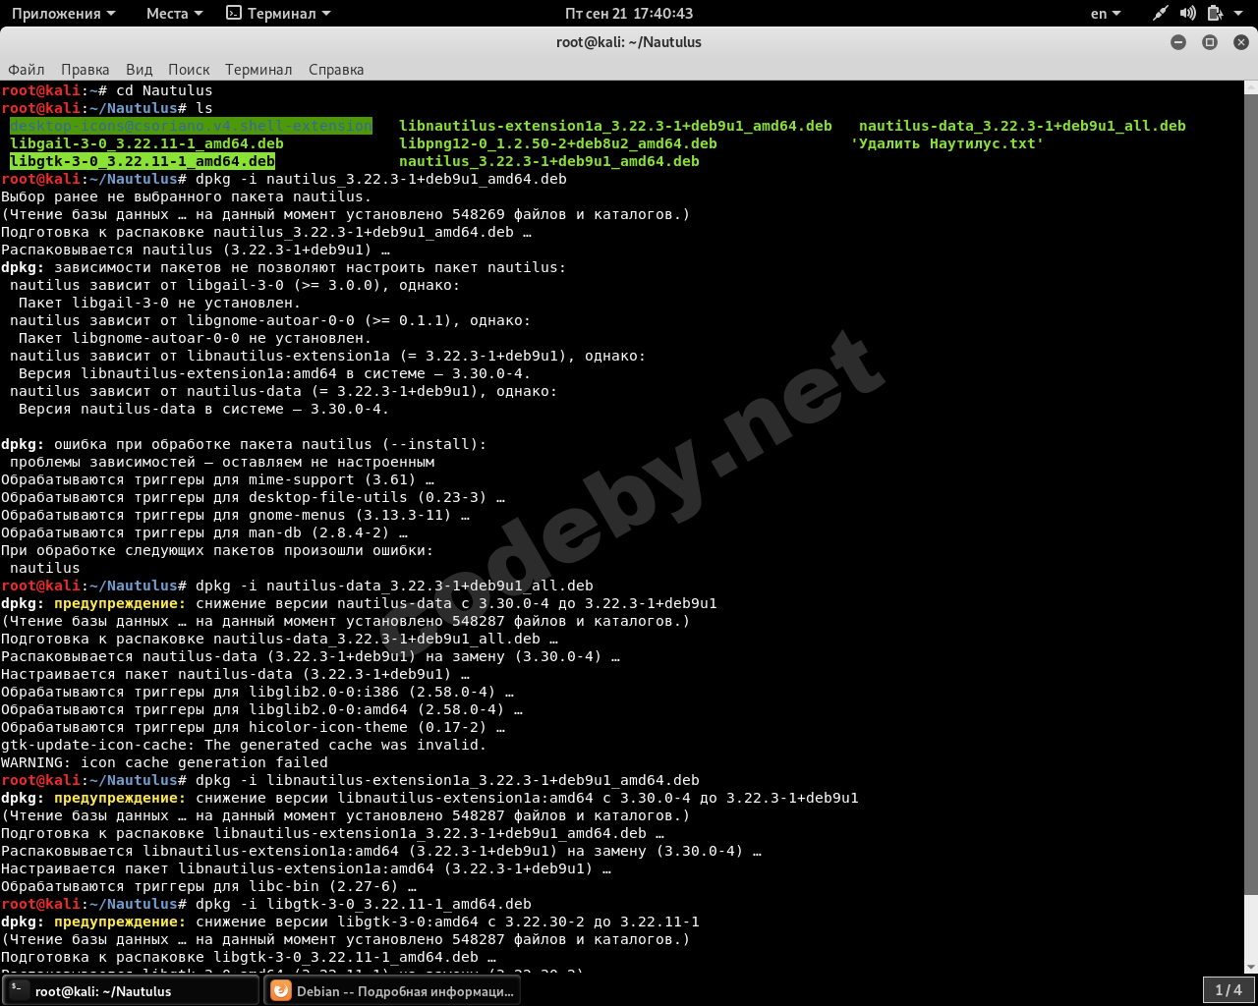The image size is (1258, 1006).
Task: Open the Терминал menu in the menu bar
Action: 258,70
